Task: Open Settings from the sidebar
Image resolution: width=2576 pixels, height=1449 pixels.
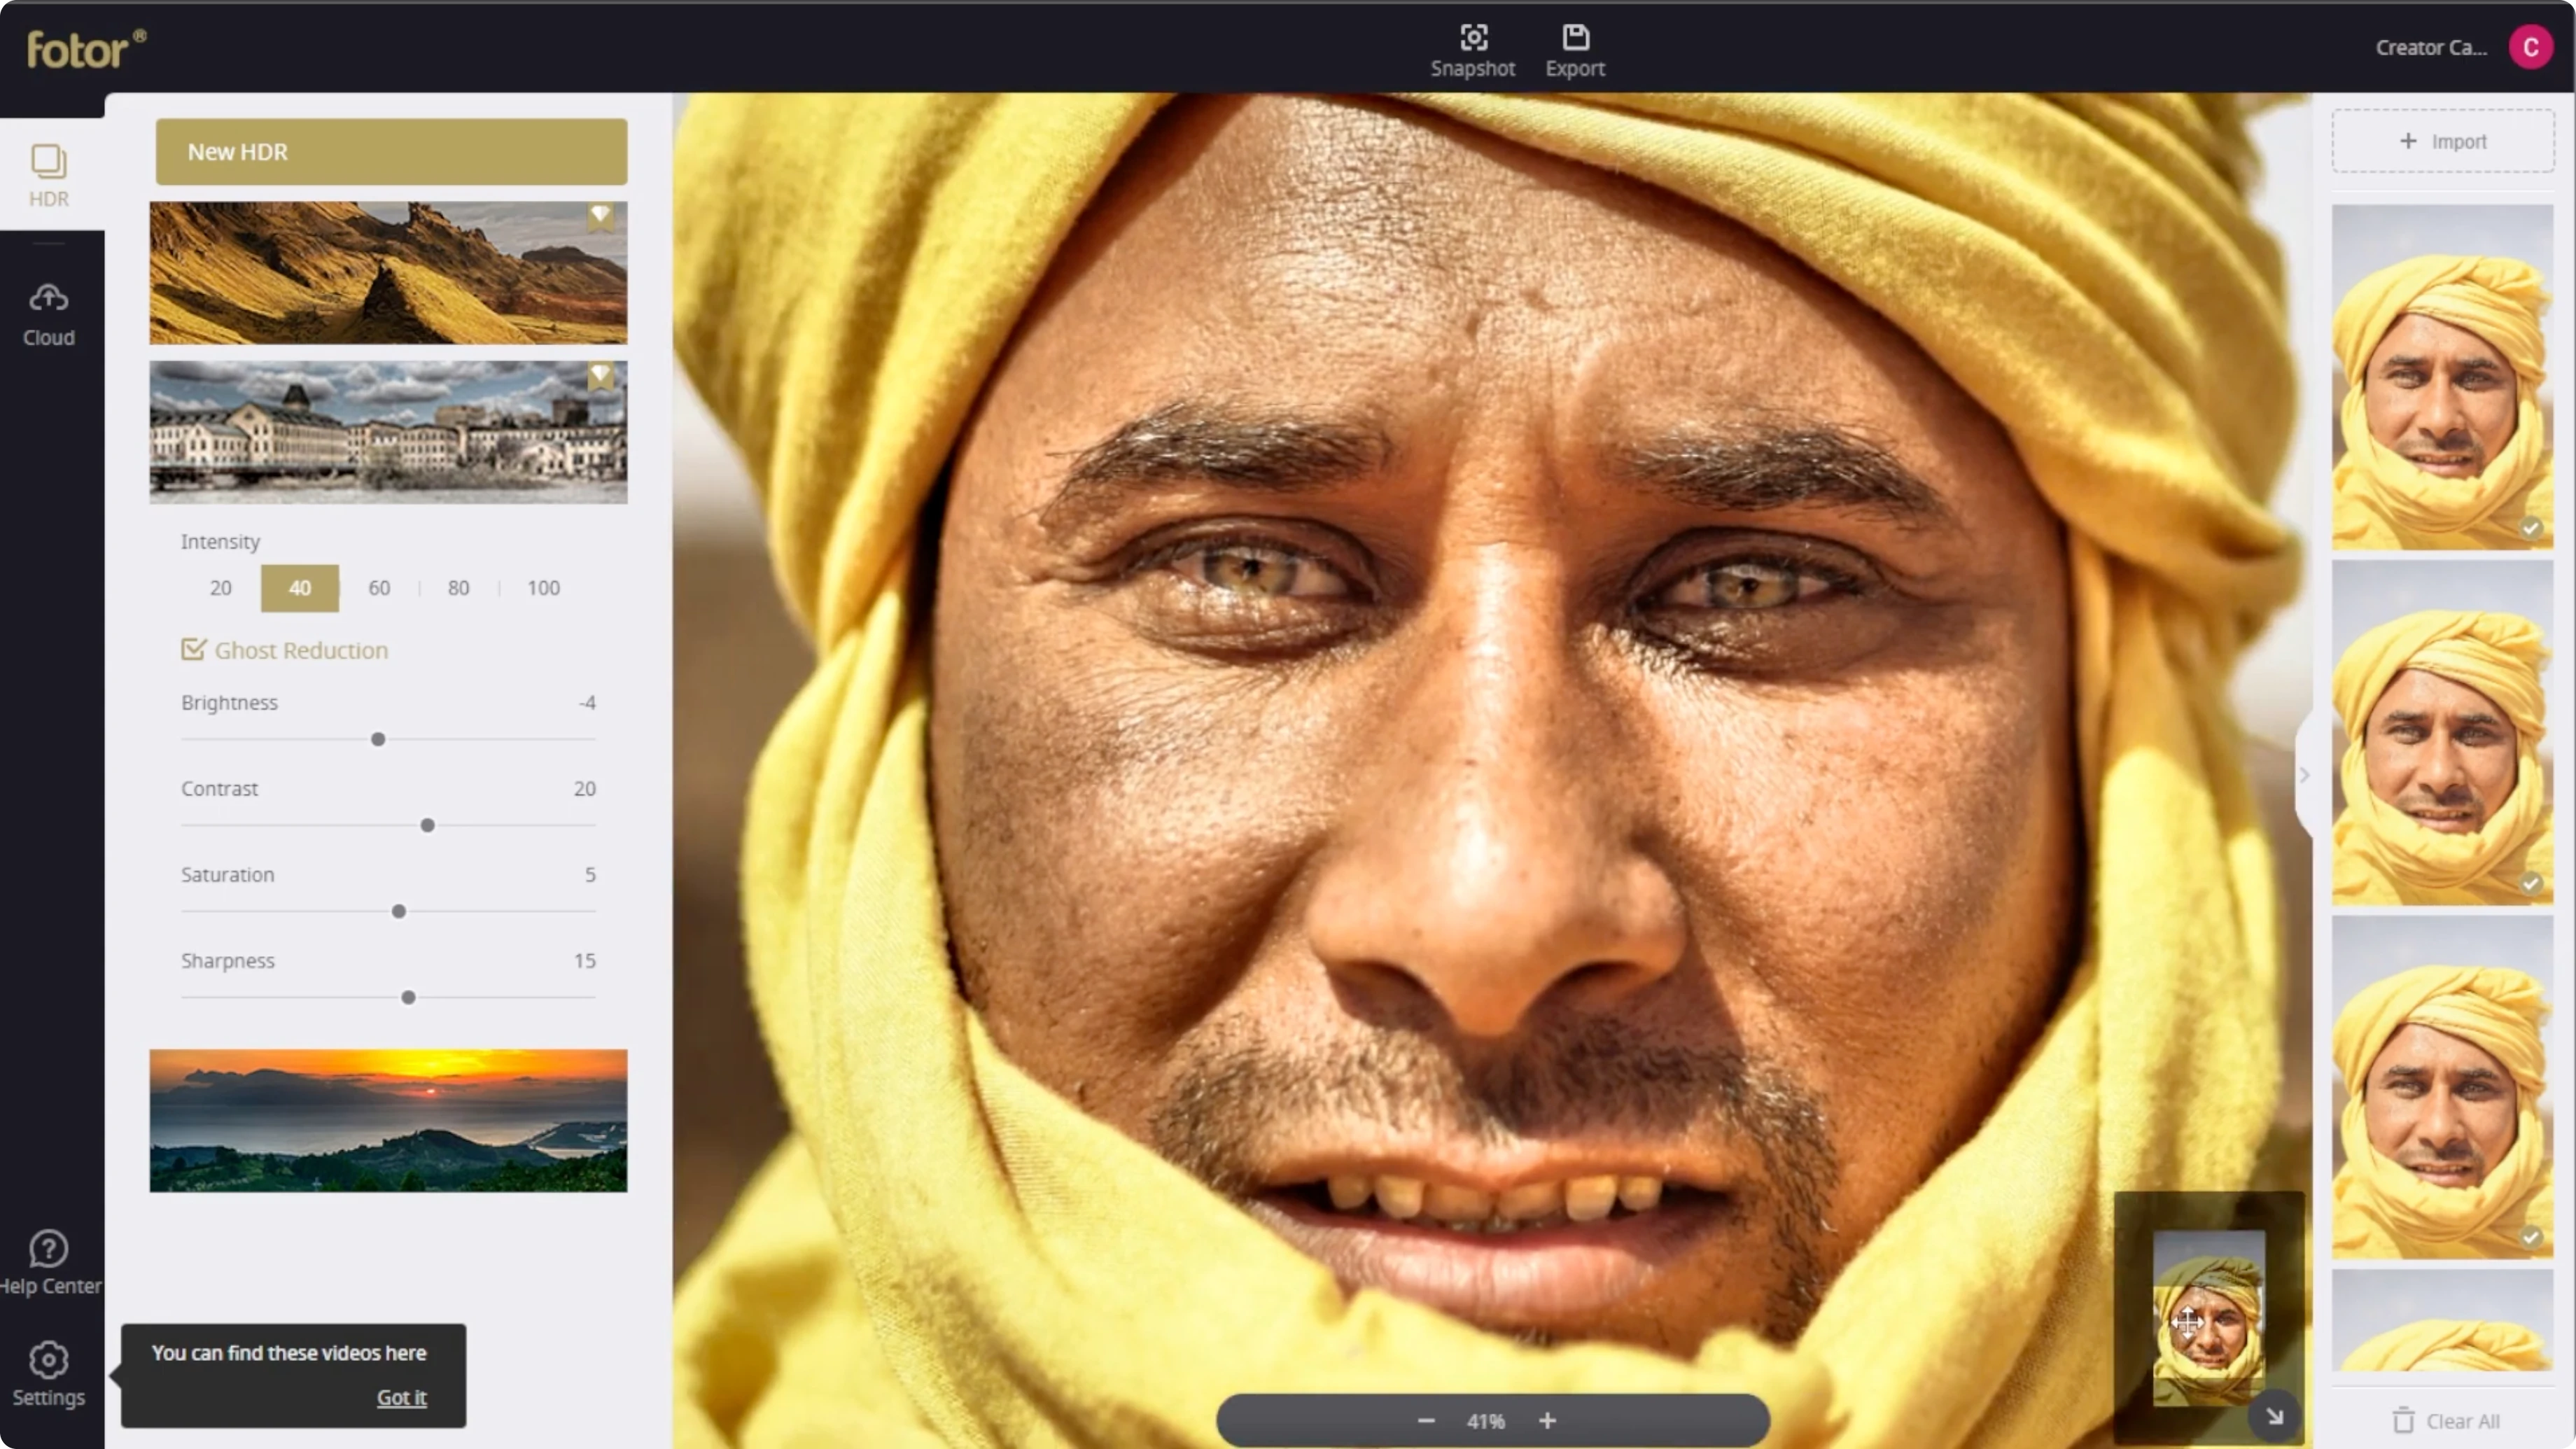Action: coord(48,1374)
